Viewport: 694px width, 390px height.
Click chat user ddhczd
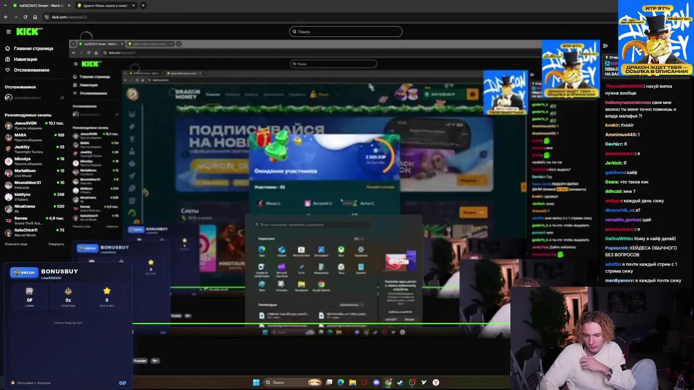coord(613,191)
